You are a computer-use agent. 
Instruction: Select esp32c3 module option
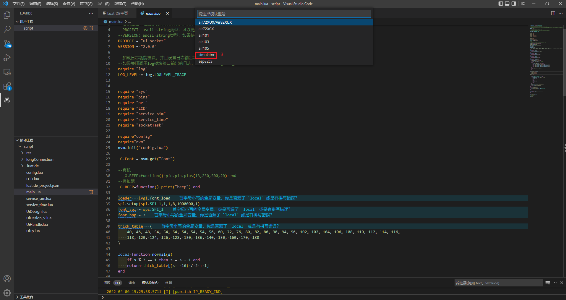click(x=284, y=61)
